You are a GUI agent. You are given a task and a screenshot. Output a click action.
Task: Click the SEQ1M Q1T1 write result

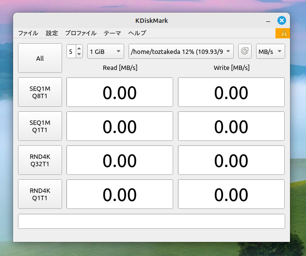(231, 126)
